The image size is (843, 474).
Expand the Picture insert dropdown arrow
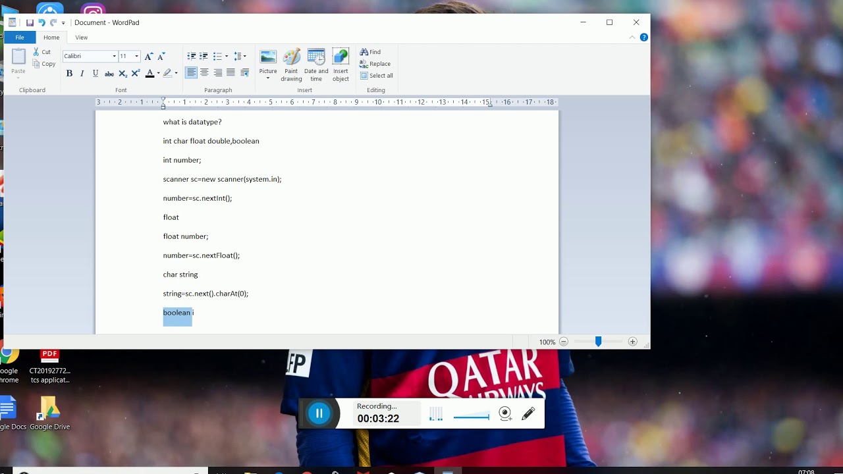pos(268,78)
